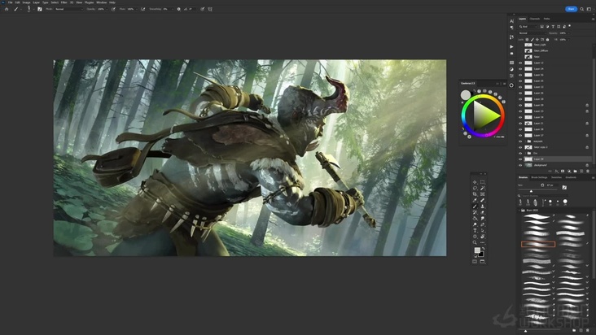
Task: Expand the Env group folder
Action: (x=525, y=154)
